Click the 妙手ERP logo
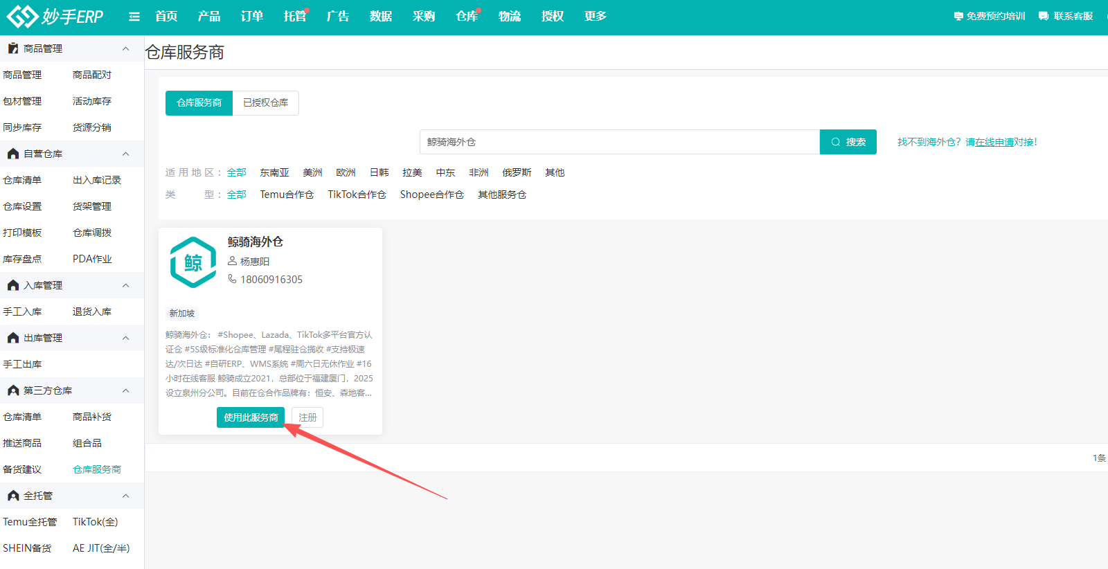The width and height of the screenshot is (1108, 569). [55, 17]
